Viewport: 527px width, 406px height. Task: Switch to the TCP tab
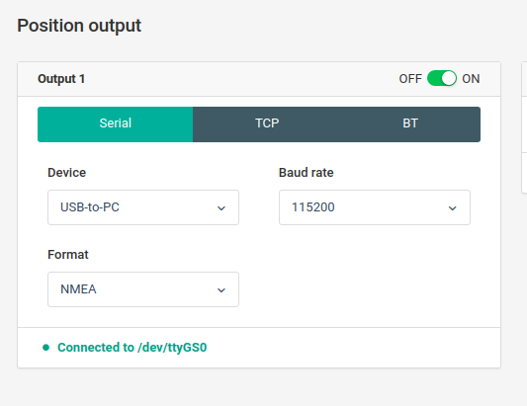[267, 124]
